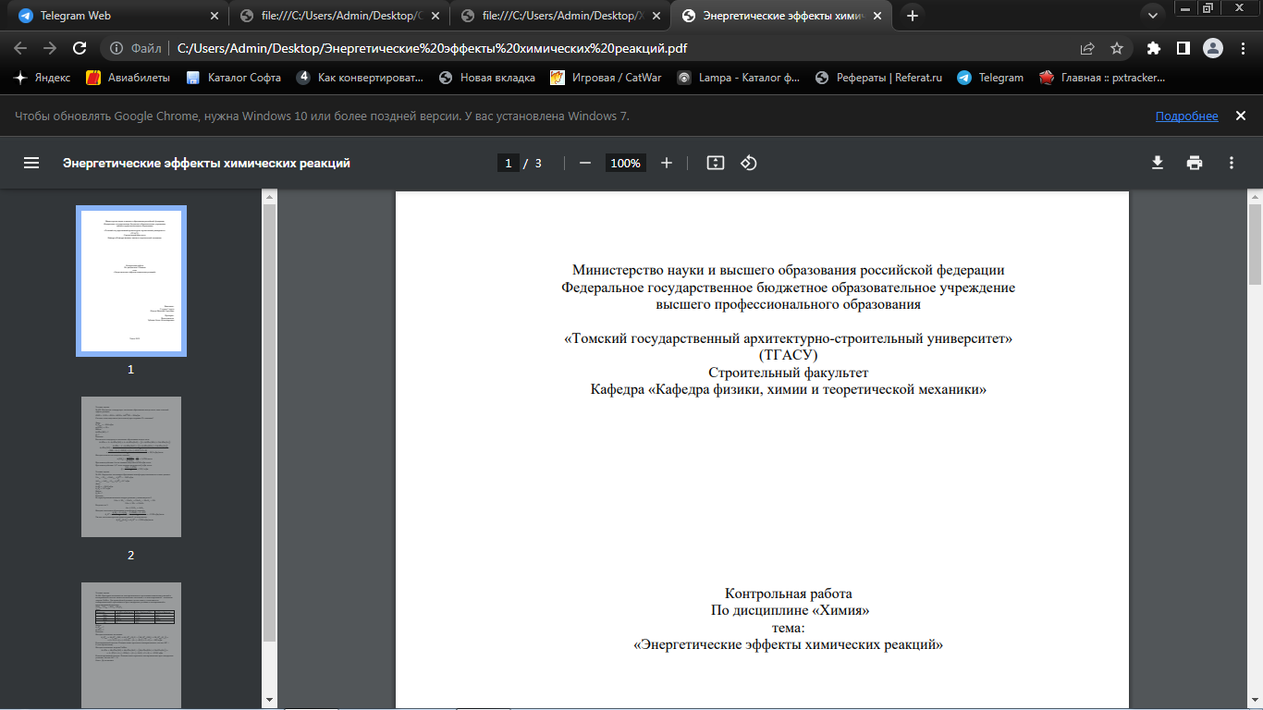Select page 2 thumbnail in sidebar
Screen dimensions: 1263x710
130,467
